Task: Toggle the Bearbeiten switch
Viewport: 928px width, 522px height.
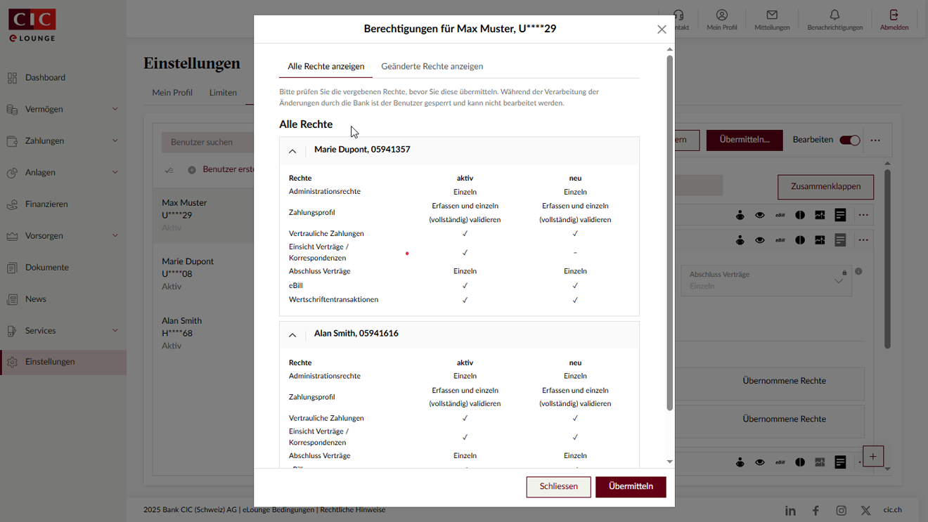Action: pos(850,140)
